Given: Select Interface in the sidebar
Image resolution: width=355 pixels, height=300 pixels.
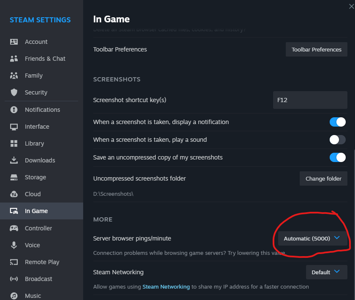Looking at the screenshot, I should 42,127.
